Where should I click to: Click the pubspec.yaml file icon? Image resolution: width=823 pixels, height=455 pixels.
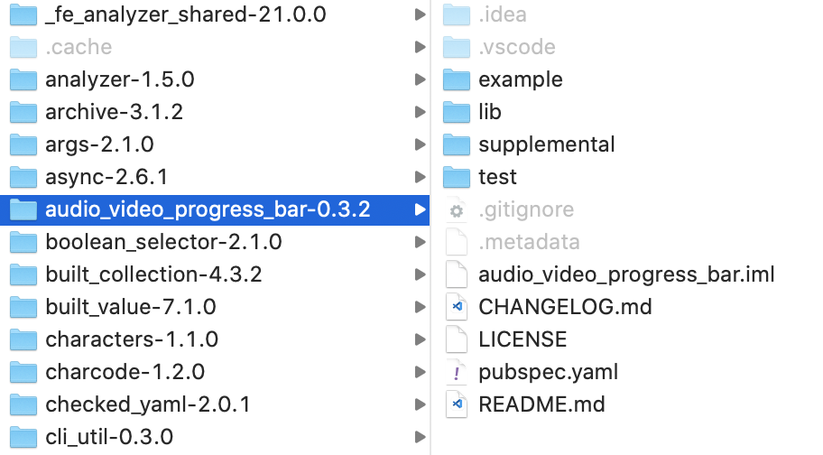[x=458, y=372]
